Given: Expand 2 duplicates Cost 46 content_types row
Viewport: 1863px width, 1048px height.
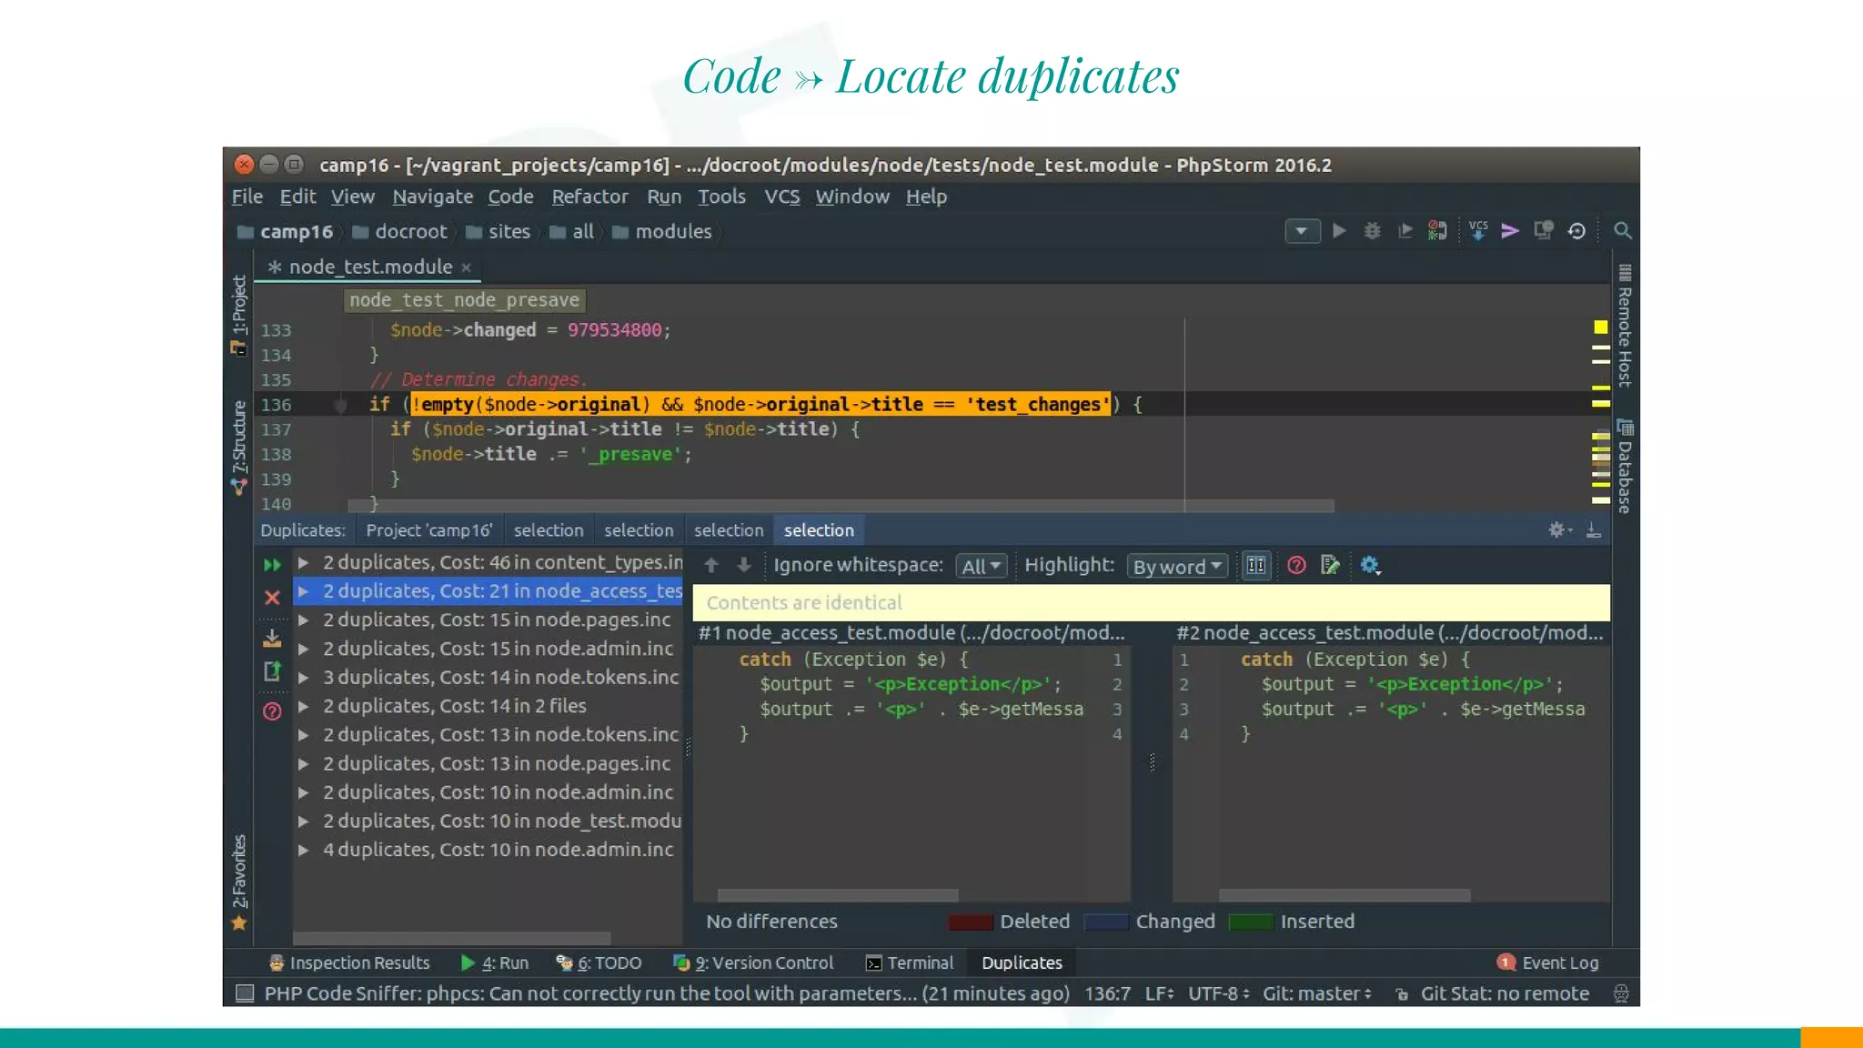Looking at the screenshot, I should coord(304,563).
